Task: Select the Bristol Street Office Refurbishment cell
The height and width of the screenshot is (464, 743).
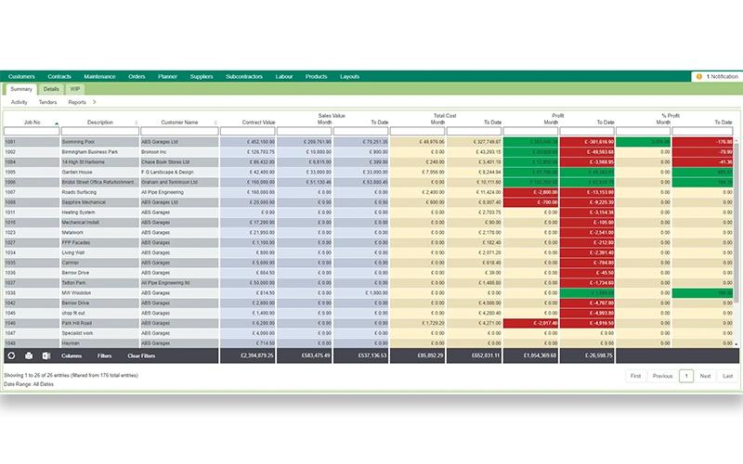Action: tap(100, 182)
